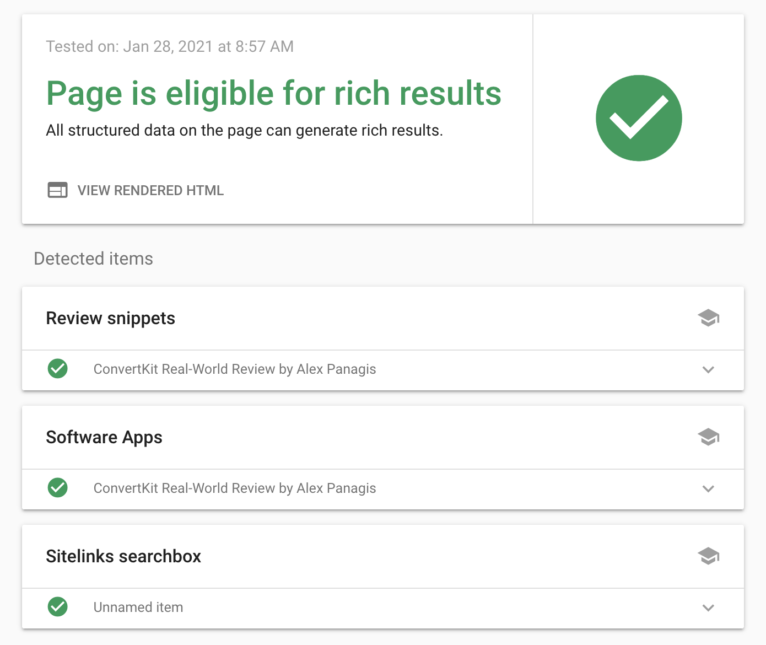Click VIEW RENDERED HTML
This screenshot has height=645, width=766.
point(150,191)
